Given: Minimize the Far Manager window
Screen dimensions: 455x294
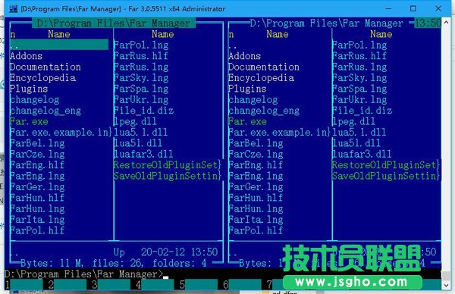Looking at the screenshot, I should point(389,8).
